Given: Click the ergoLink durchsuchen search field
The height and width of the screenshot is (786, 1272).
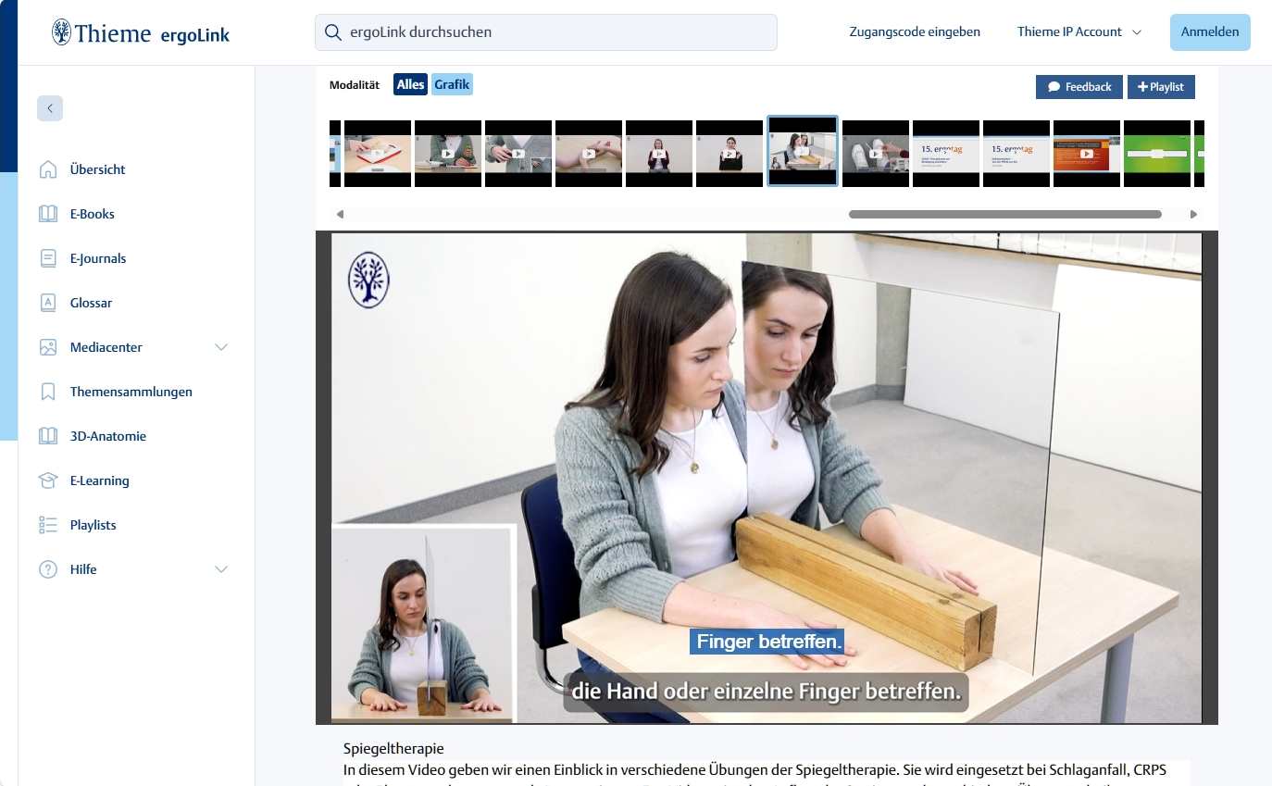Looking at the screenshot, I should click(x=546, y=32).
